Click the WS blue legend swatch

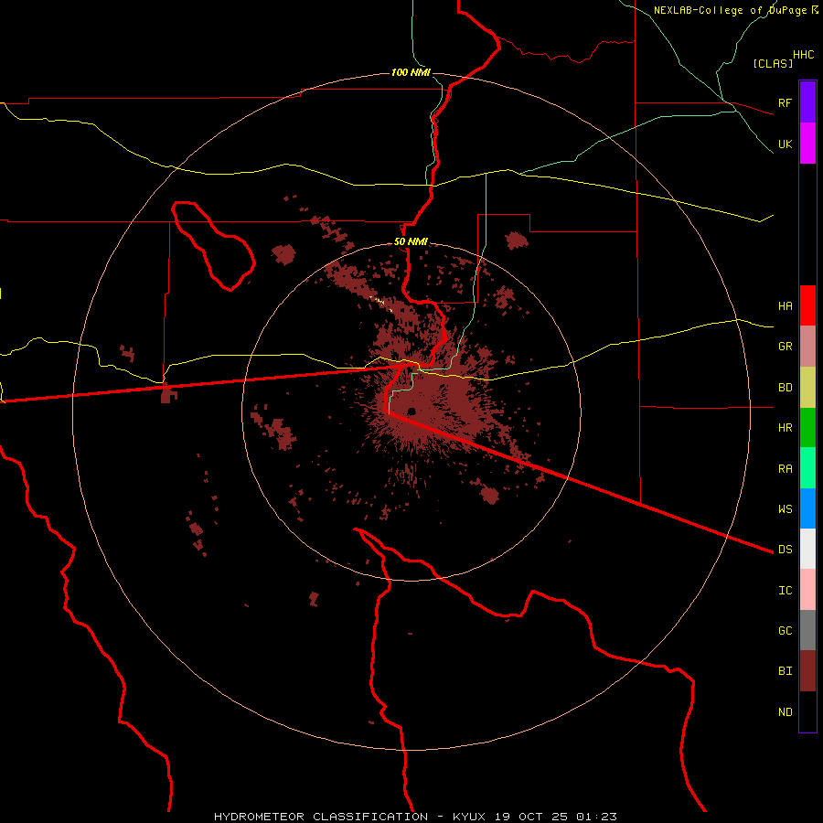[x=807, y=508]
